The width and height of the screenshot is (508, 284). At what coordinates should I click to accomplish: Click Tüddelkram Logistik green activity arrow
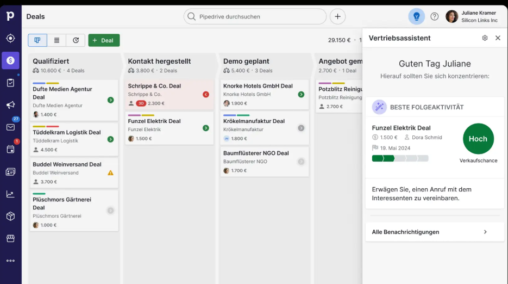point(110,139)
